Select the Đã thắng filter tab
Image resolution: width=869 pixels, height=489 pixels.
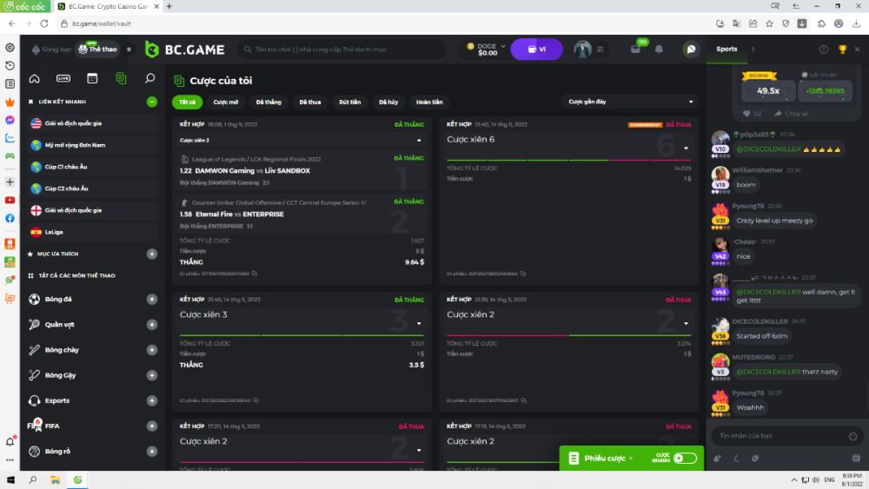(x=269, y=102)
